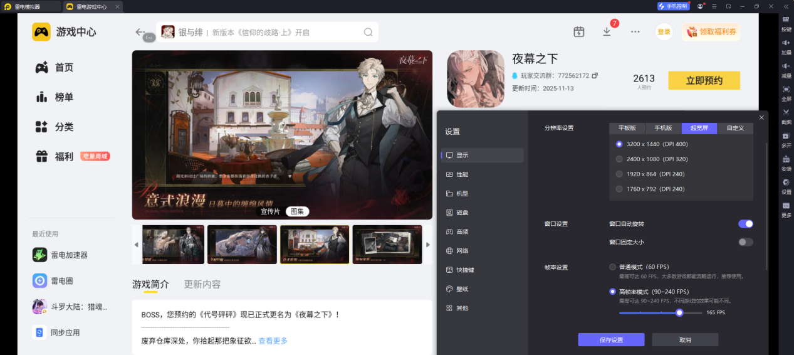Screen dimensions: 794x355
Task: Click 领取福利券 button
Action: [x=711, y=32]
